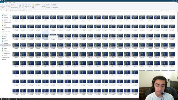The image size is (178, 100).
Task: Click the Windows Start button
Action: pos(1,99)
